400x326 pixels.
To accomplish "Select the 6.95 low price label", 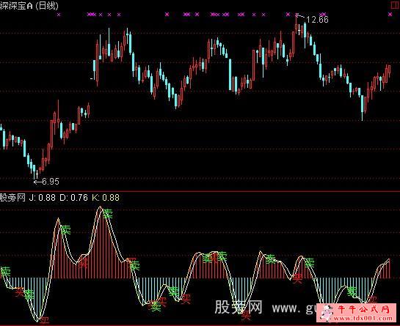I will [51, 182].
